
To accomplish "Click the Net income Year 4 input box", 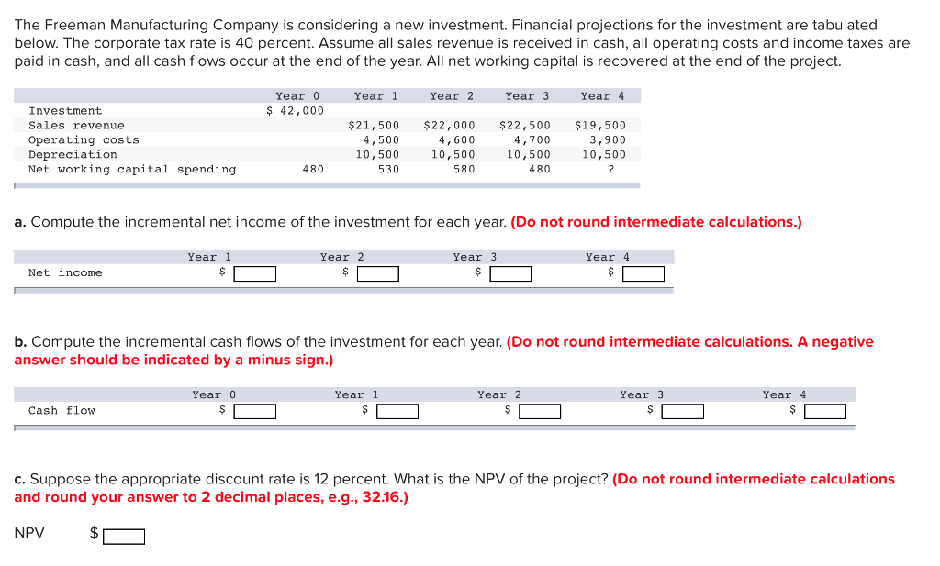I will 643,272.
